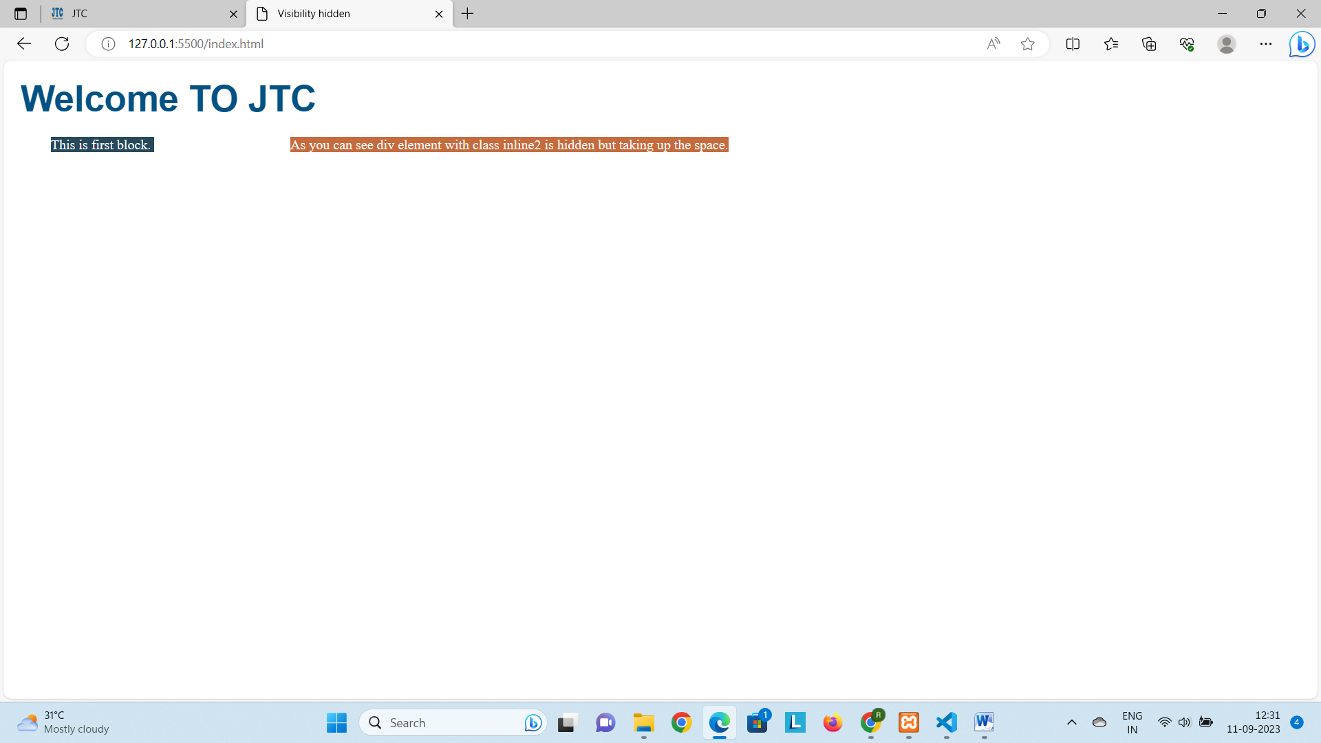Open Browser essentials heart icon
The width and height of the screenshot is (1321, 743).
(x=1187, y=44)
